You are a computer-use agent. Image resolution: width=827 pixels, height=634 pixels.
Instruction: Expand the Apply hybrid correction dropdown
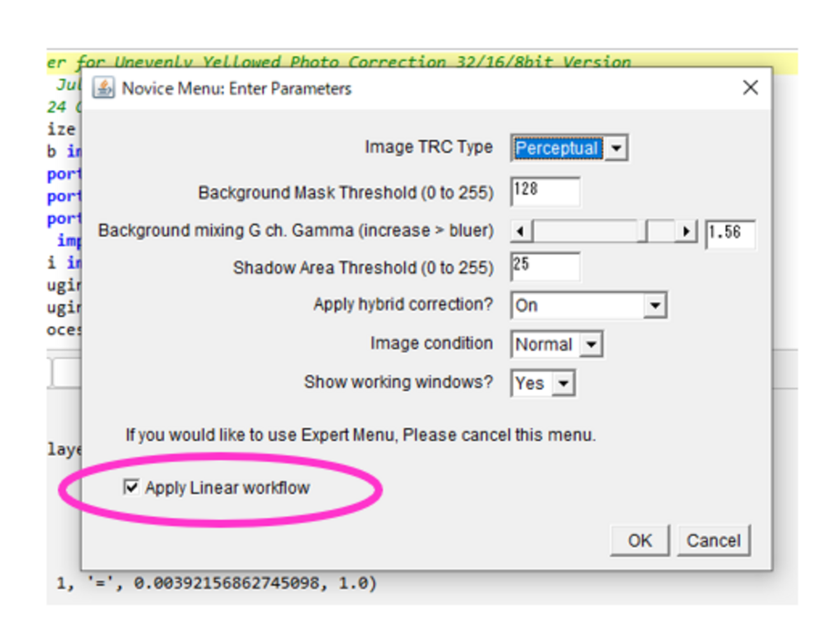[x=589, y=306]
